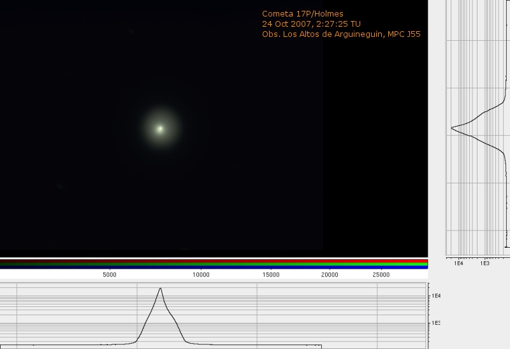
Task: Click the 15000 tick label on the scale
Action: coord(271,274)
